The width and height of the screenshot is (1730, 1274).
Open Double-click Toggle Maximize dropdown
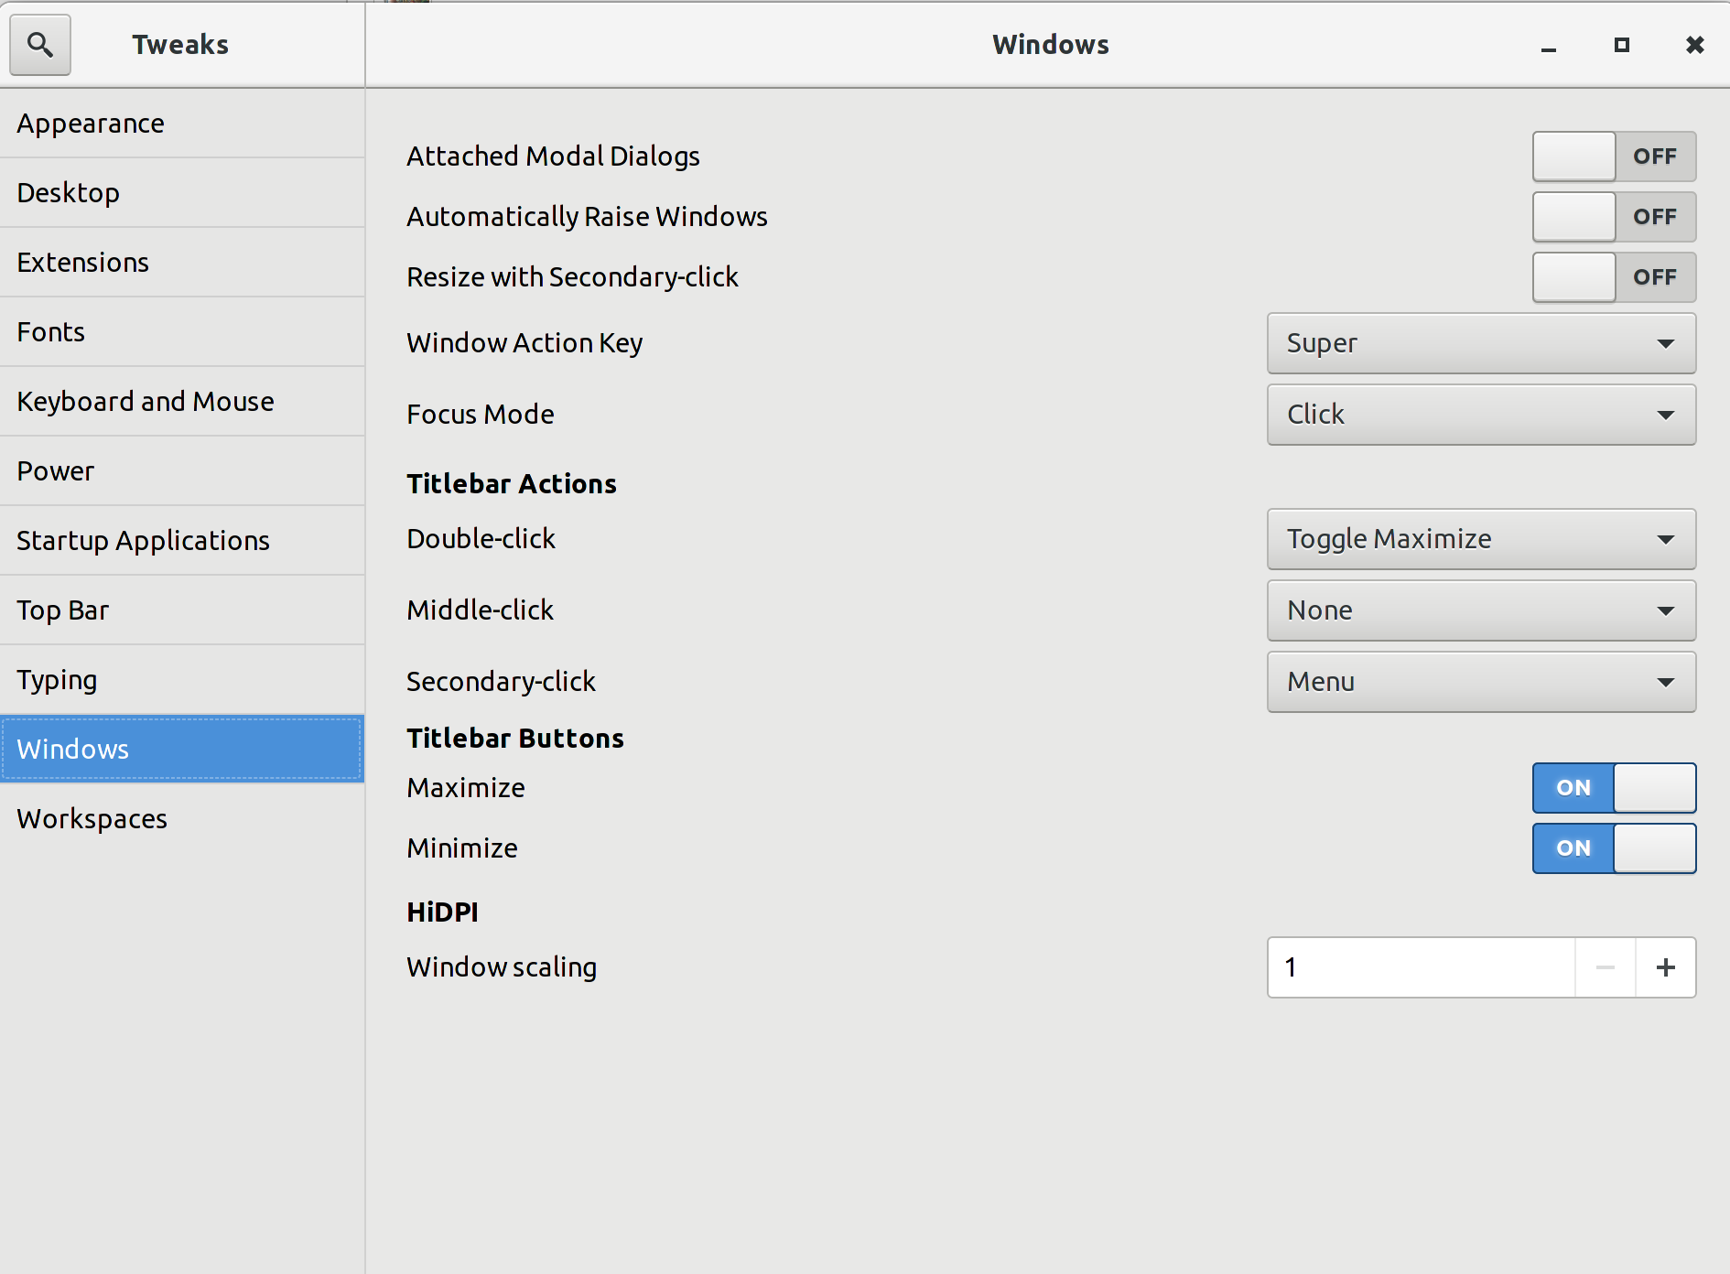(1480, 539)
